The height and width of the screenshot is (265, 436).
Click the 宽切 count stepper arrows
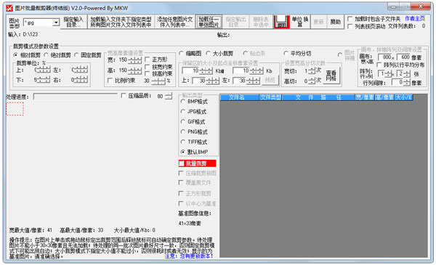pyautogui.click(x=312, y=71)
